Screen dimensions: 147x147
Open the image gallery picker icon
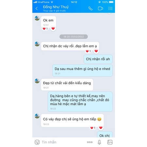110,142
